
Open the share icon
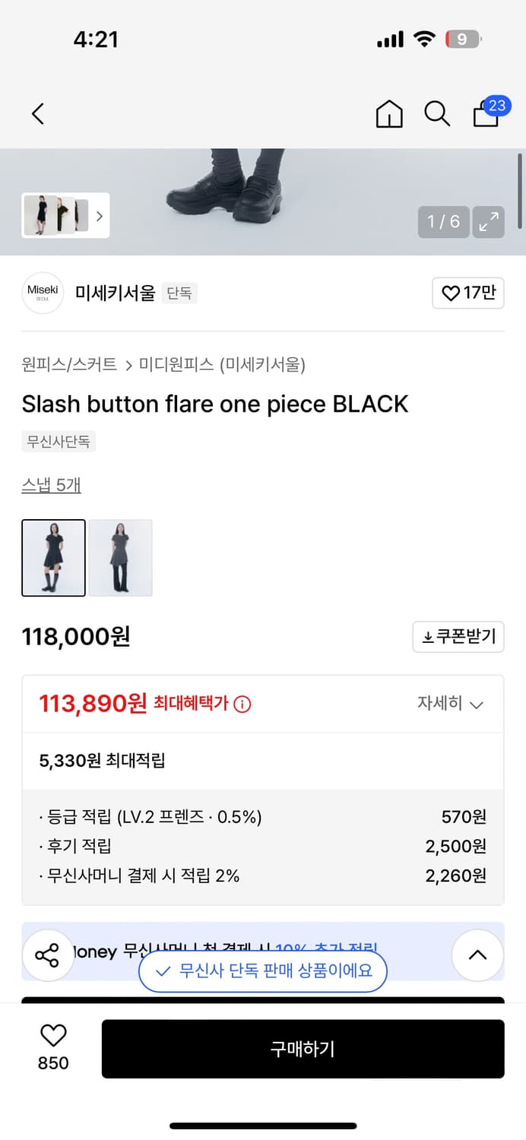pos(48,955)
